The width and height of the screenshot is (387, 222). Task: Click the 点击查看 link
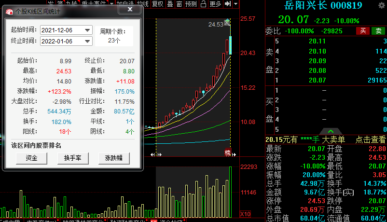click(x=370, y=140)
